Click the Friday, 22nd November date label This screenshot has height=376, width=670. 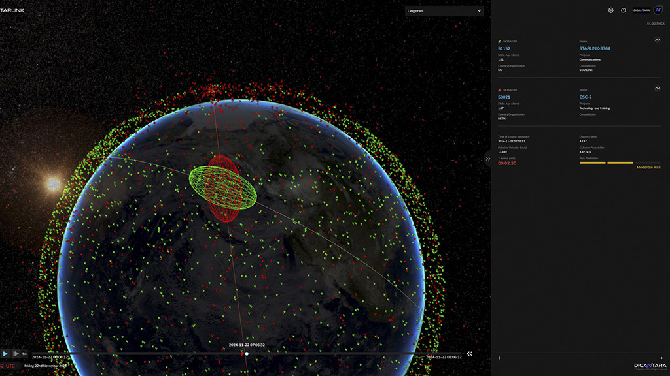pyautogui.click(x=45, y=366)
